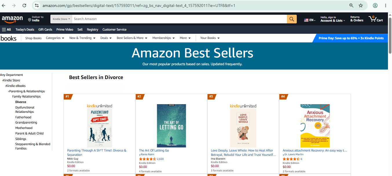Screen dimensions: 392x176
Task: Click the browser reload icon
Action: tap(24, 5)
